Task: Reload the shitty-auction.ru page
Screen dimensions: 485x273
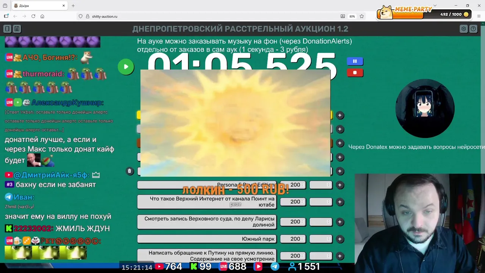Action: pyautogui.click(x=33, y=16)
